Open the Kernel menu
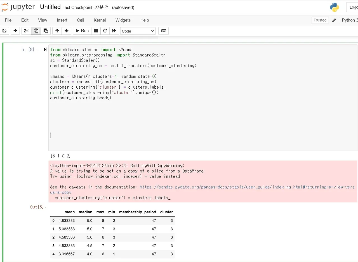Screen dimensions: 358x262 (x=100, y=20)
